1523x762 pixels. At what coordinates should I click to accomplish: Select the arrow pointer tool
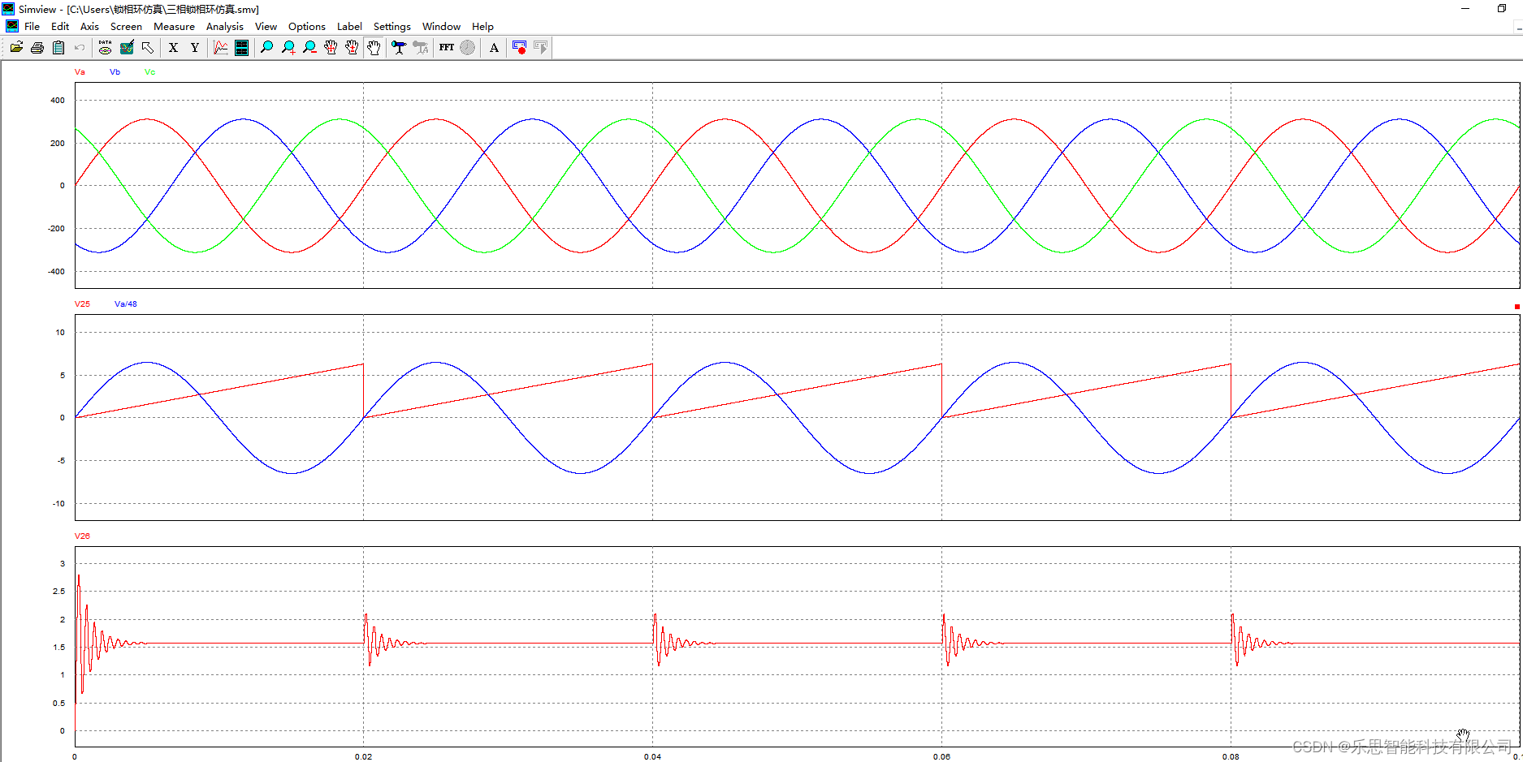point(148,48)
